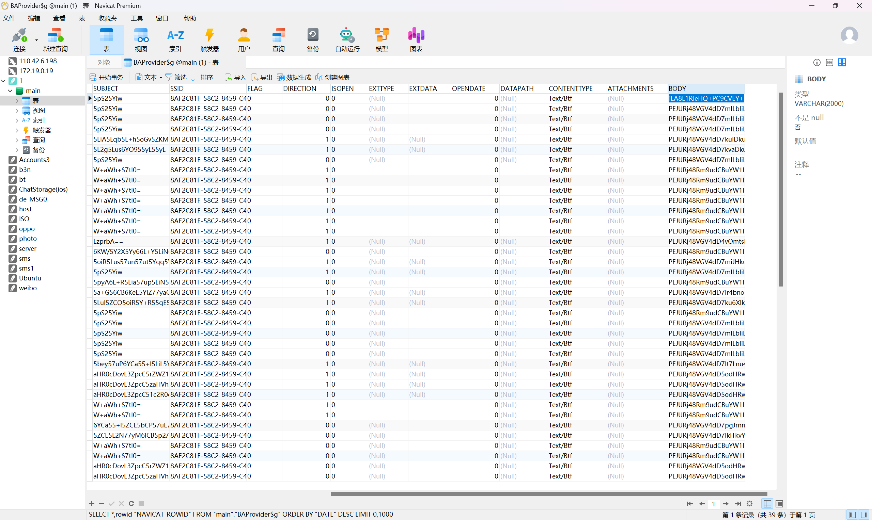The height and width of the screenshot is (520, 872).
Task: Expand the Indexes (索引) tree node
Action: tap(17, 120)
